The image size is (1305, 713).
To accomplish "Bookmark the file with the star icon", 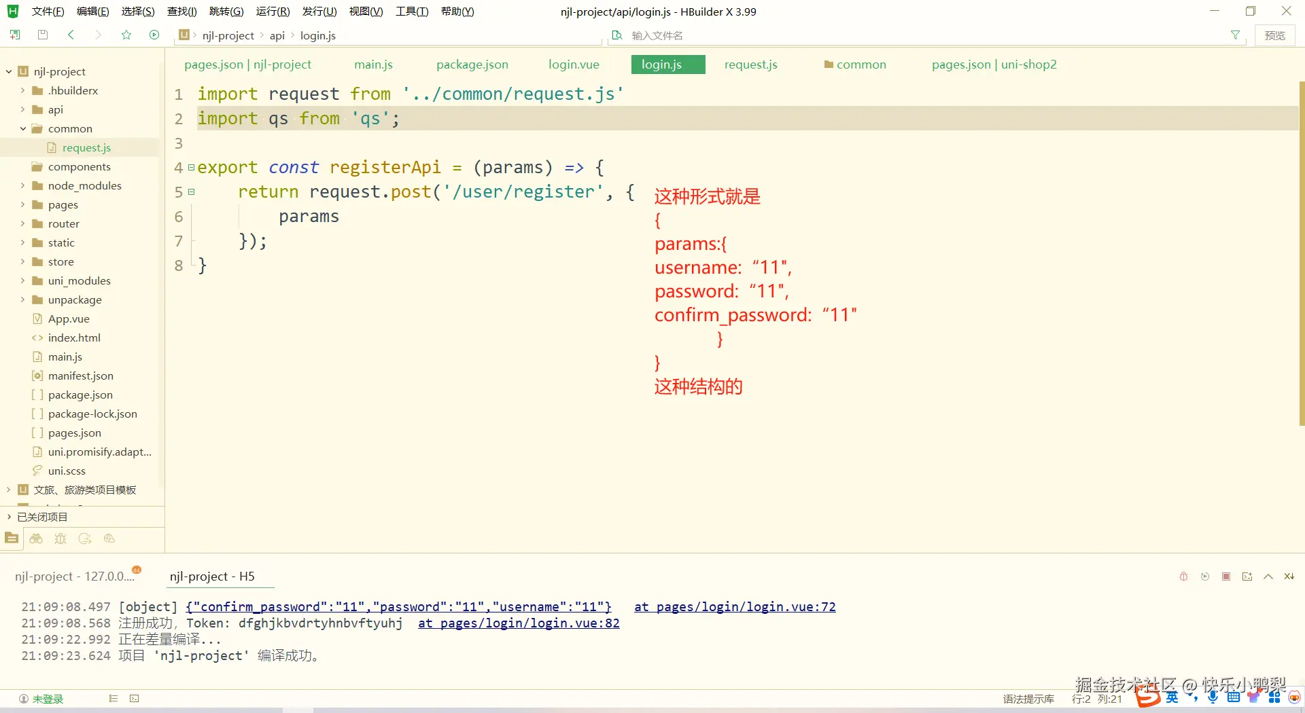I will tap(126, 35).
